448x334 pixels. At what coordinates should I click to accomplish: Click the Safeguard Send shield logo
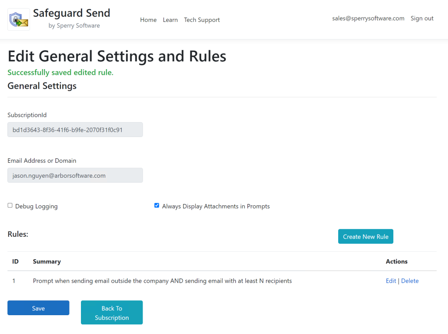click(18, 19)
